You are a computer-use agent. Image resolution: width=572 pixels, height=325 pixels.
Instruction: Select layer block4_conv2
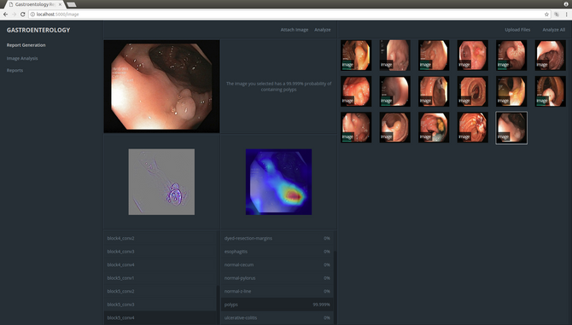(x=161, y=238)
